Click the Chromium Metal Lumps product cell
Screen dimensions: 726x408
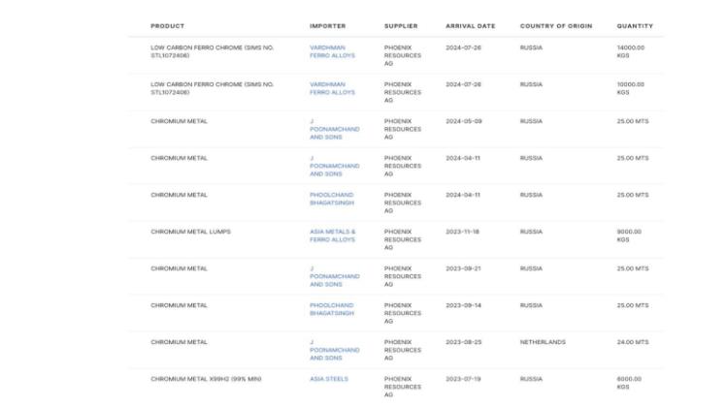coord(190,232)
